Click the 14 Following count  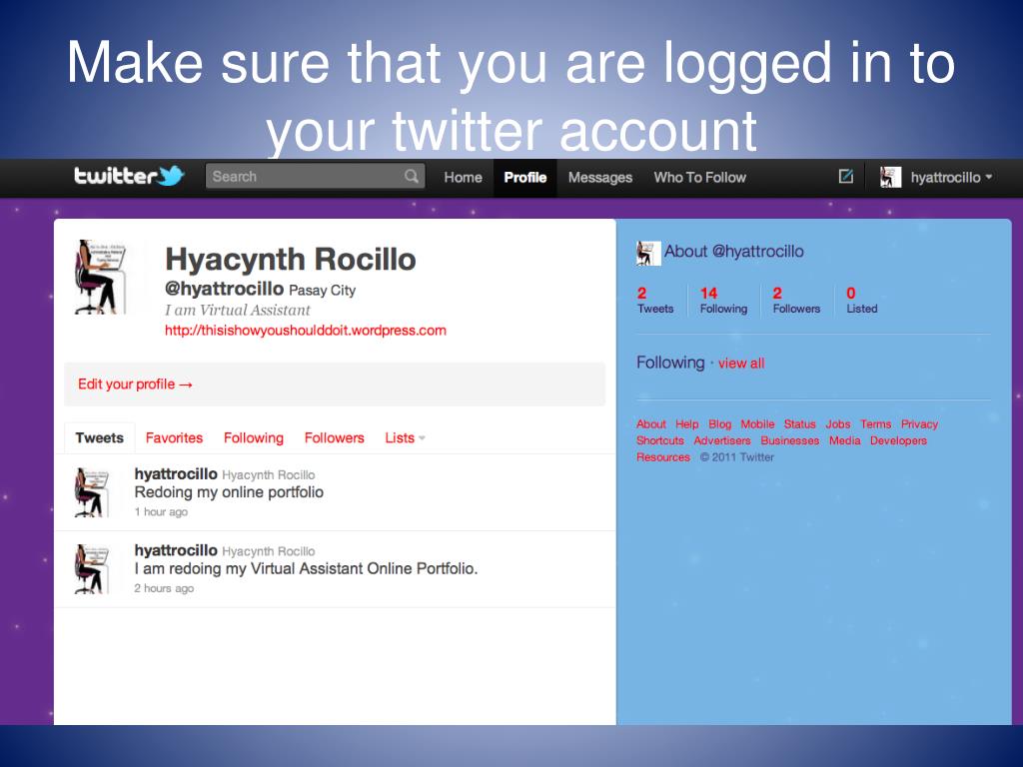tap(723, 300)
